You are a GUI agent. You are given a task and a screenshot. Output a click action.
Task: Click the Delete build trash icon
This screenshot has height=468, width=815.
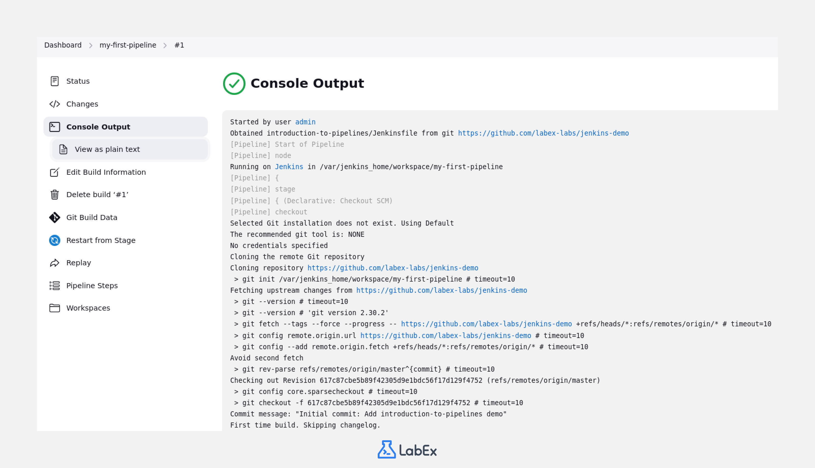(x=55, y=195)
